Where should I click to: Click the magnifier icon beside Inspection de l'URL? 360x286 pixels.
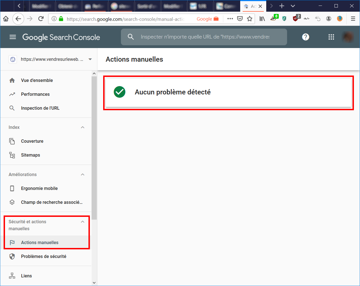pyautogui.click(x=12, y=108)
